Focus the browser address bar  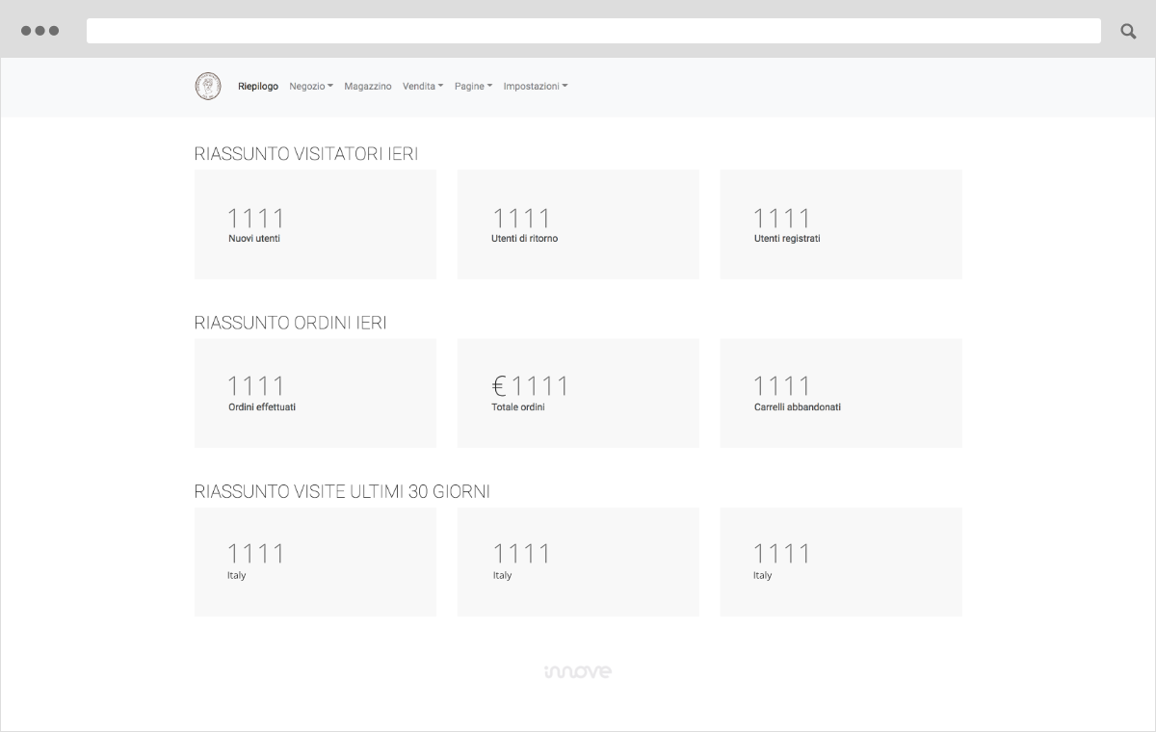593,31
